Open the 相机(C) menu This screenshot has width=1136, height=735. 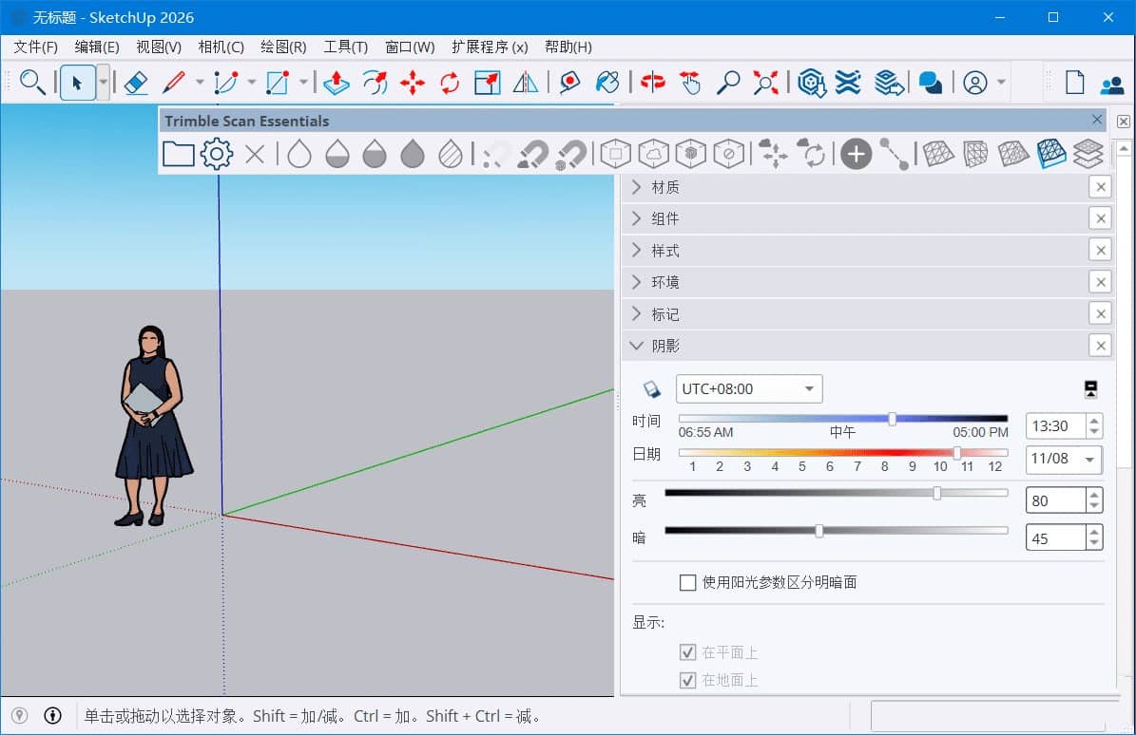[x=221, y=47]
